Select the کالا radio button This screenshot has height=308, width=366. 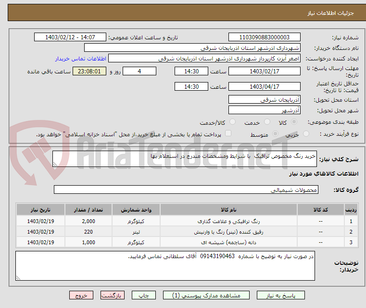point(294,122)
